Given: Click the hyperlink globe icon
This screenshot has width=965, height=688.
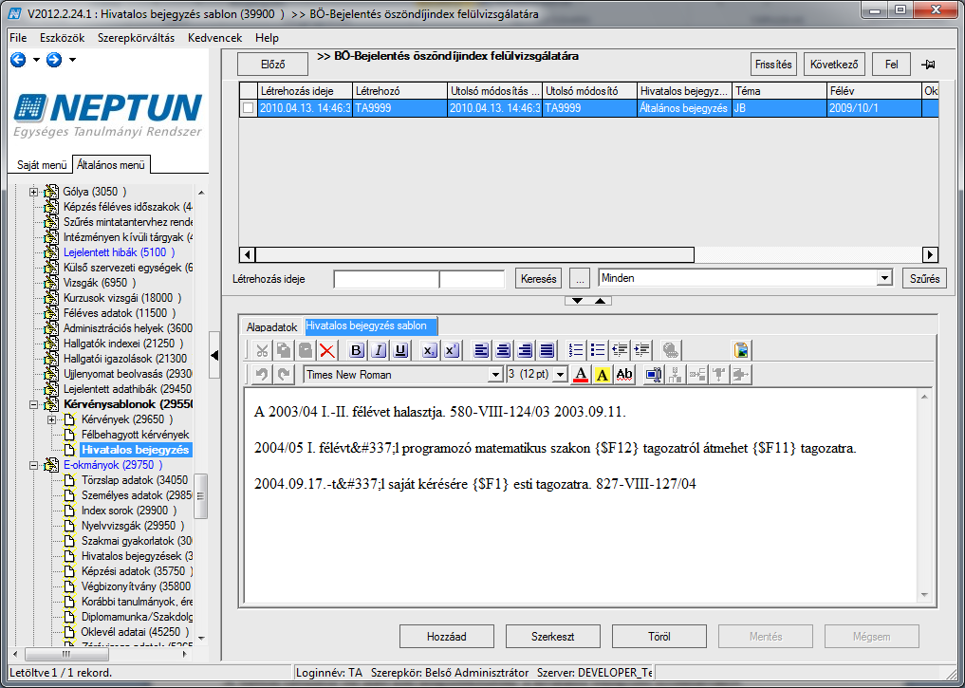Looking at the screenshot, I should pyautogui.click(x=671, y=351).
